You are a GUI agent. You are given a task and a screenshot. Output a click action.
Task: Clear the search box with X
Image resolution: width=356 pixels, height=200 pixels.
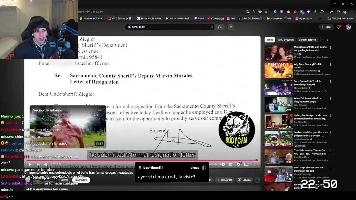212,27
